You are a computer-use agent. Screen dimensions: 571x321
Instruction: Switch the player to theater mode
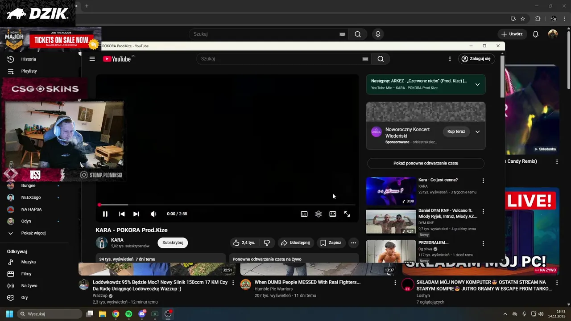[333, 214]
